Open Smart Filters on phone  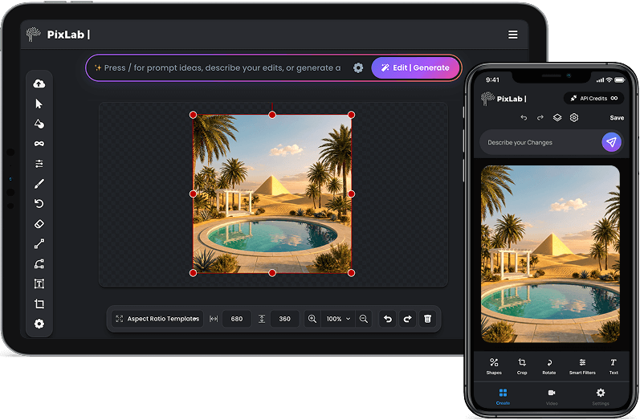point(582,366)
